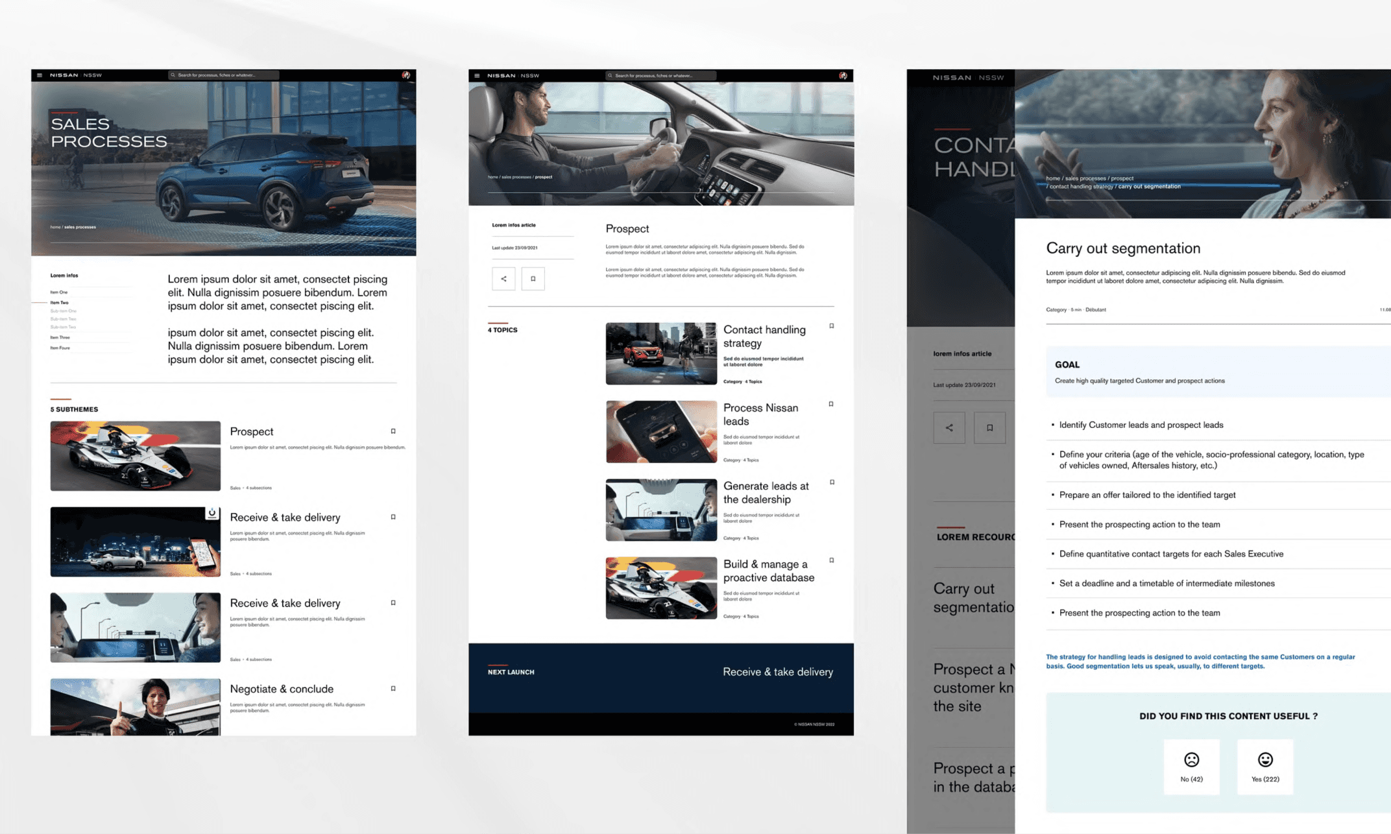Click the share icon on the Prospect article
The height and width of the screenshot is (834, 1391).
pyautogui.click(x=503, y=278)
